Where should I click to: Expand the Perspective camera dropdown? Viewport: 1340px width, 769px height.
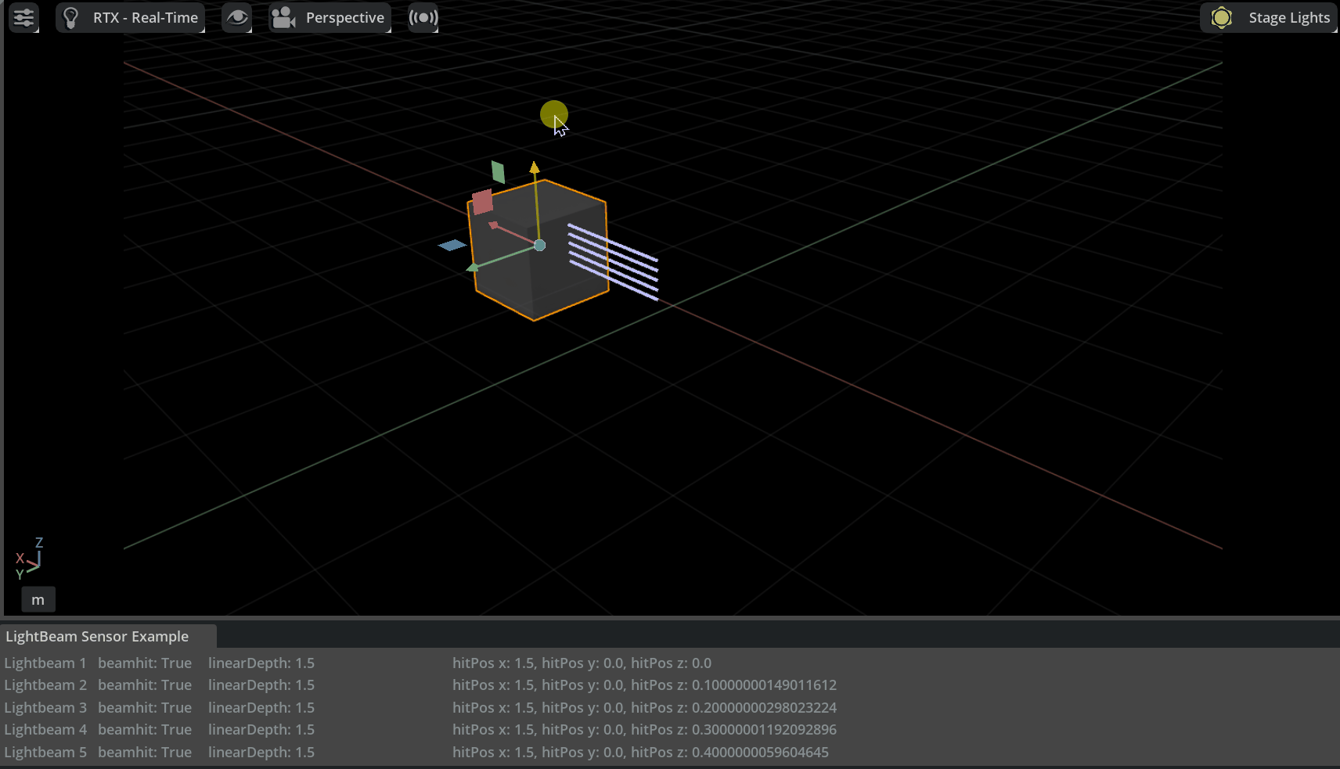[x=330, y=17]
